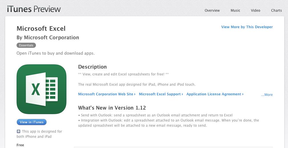Click the View in iTunes button
The image size is (288, 148).
tap(32, 122)
